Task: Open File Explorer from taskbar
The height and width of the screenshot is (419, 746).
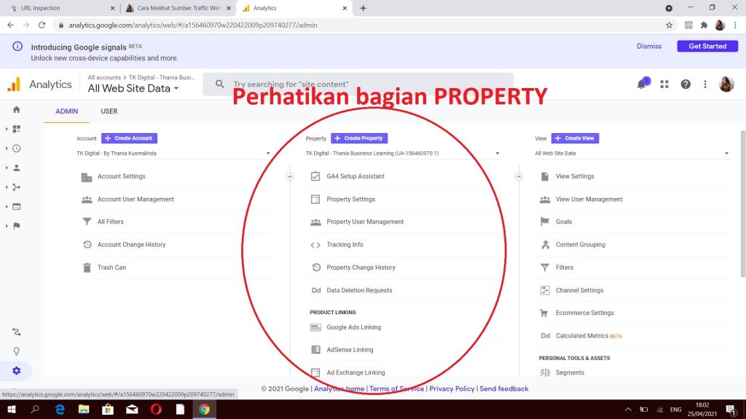Action: point(84,410)
